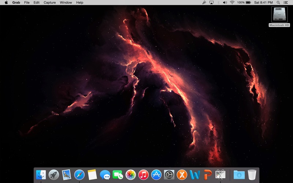Open System Preferences gear icon
The height and width of the screenshot is (183, 293).
pos(169,175)
